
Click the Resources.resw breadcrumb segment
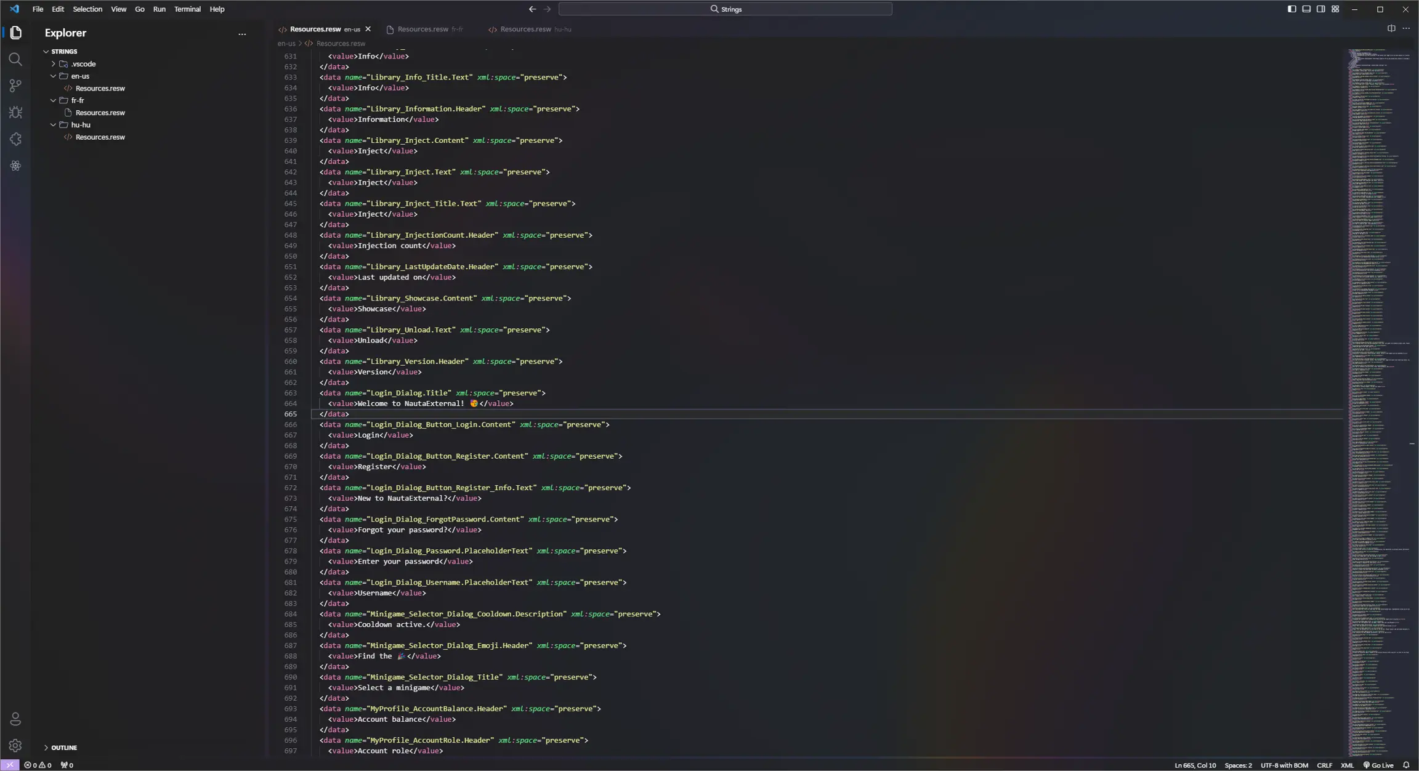pyautogui.click(x=341, y=44)
